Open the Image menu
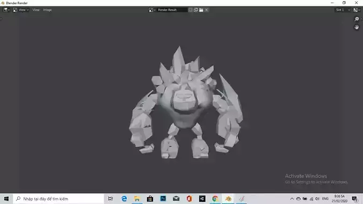Viewport: 363px width, 204px height. point(47,10)
